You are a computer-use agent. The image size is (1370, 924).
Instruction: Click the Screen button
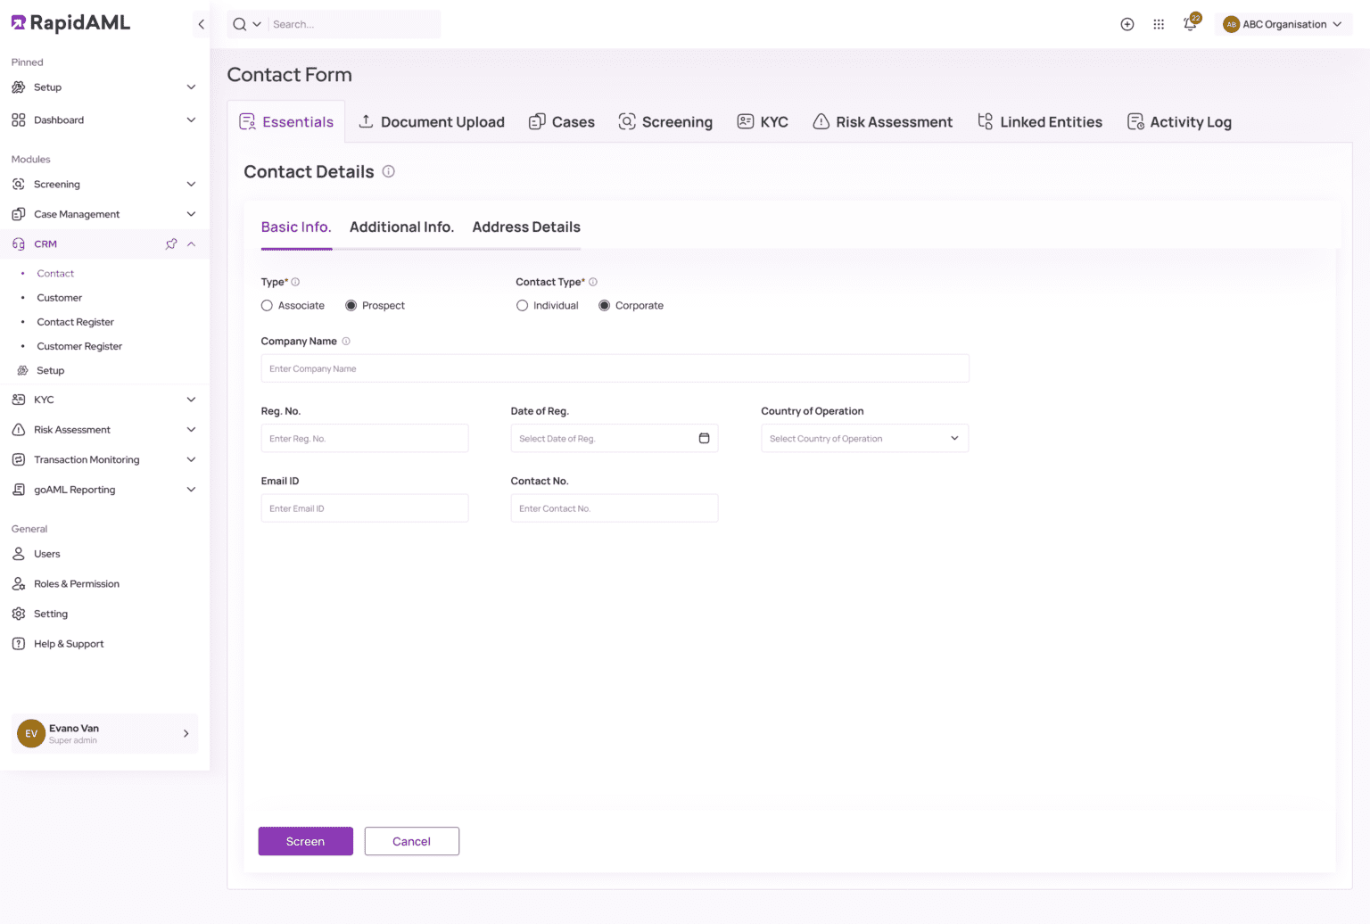pyautogui.click(x=305, y=841)
